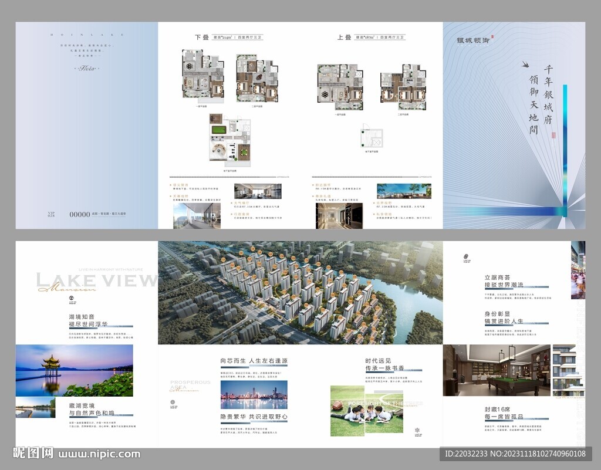Click the 00000 number on the back cover

click(x=80, y=215)
